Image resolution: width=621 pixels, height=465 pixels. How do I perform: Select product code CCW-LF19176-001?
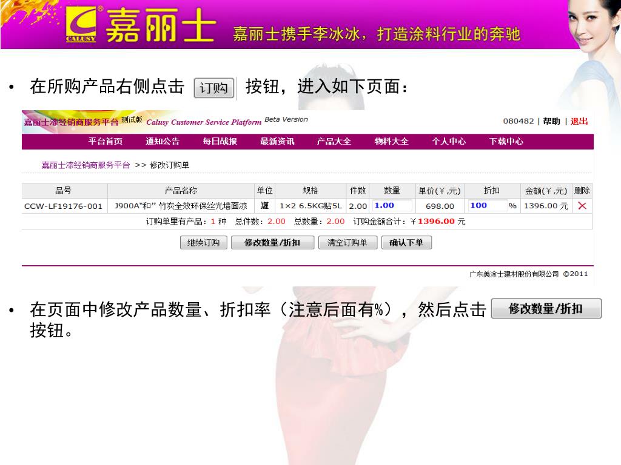[63, 206]
